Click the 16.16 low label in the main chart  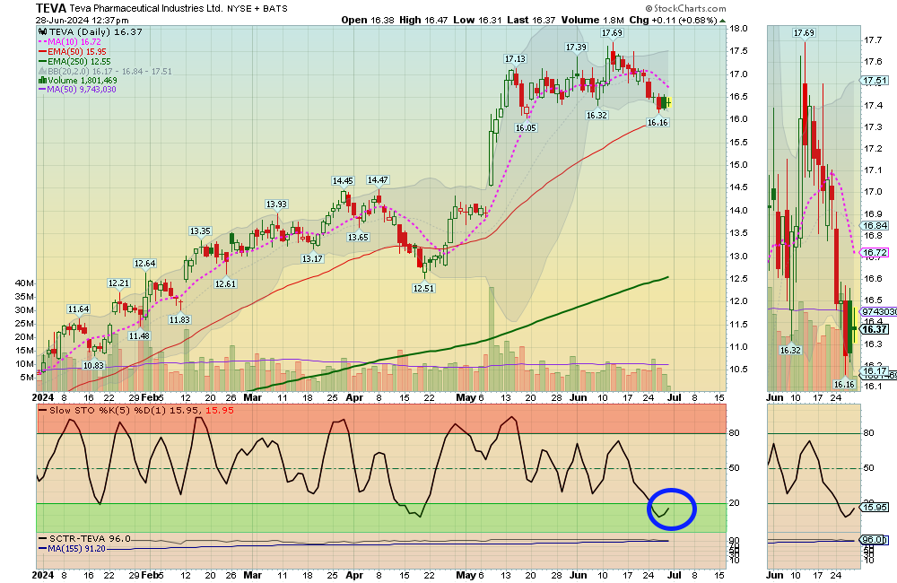[x=658, y=122]
